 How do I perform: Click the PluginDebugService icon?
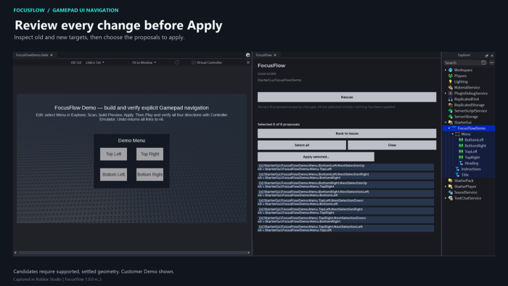(451, 94)
